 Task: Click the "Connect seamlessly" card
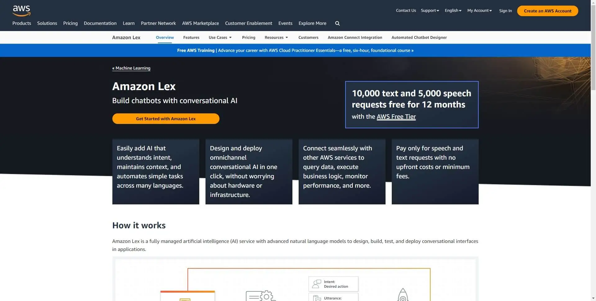(342, 171)
